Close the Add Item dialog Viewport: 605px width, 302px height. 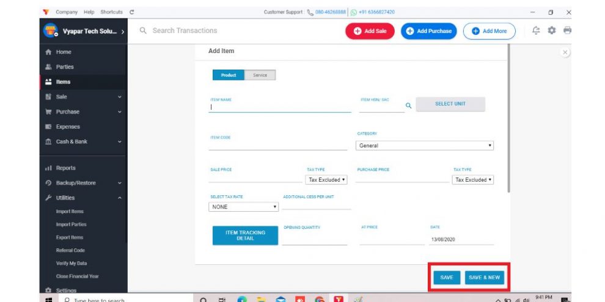click(565, 52)
